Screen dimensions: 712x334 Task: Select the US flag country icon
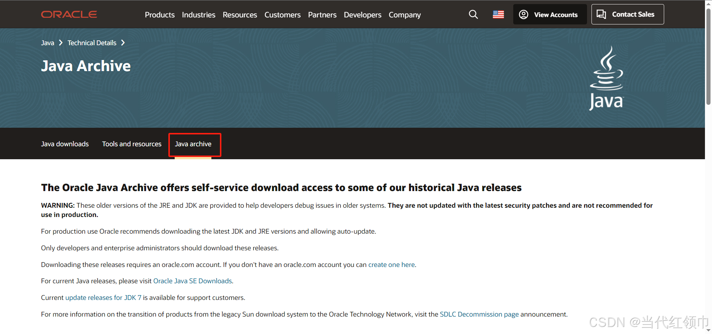point(498,14)
